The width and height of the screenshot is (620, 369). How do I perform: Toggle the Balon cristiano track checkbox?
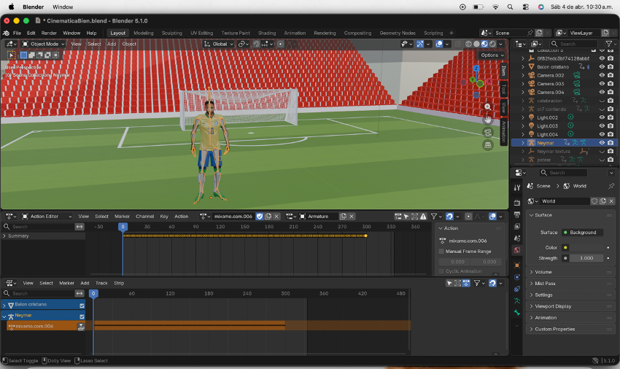[82, 305]
